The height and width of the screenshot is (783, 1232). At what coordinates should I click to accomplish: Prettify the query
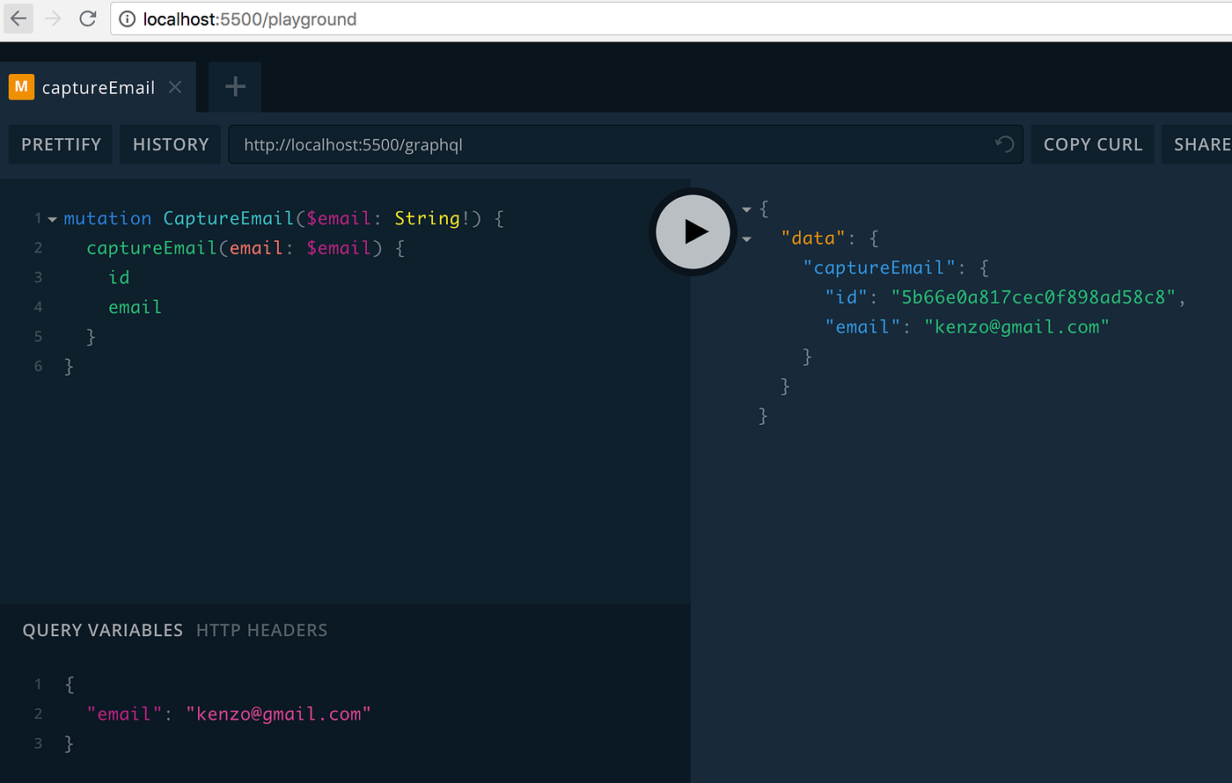[x=61, y=144]
